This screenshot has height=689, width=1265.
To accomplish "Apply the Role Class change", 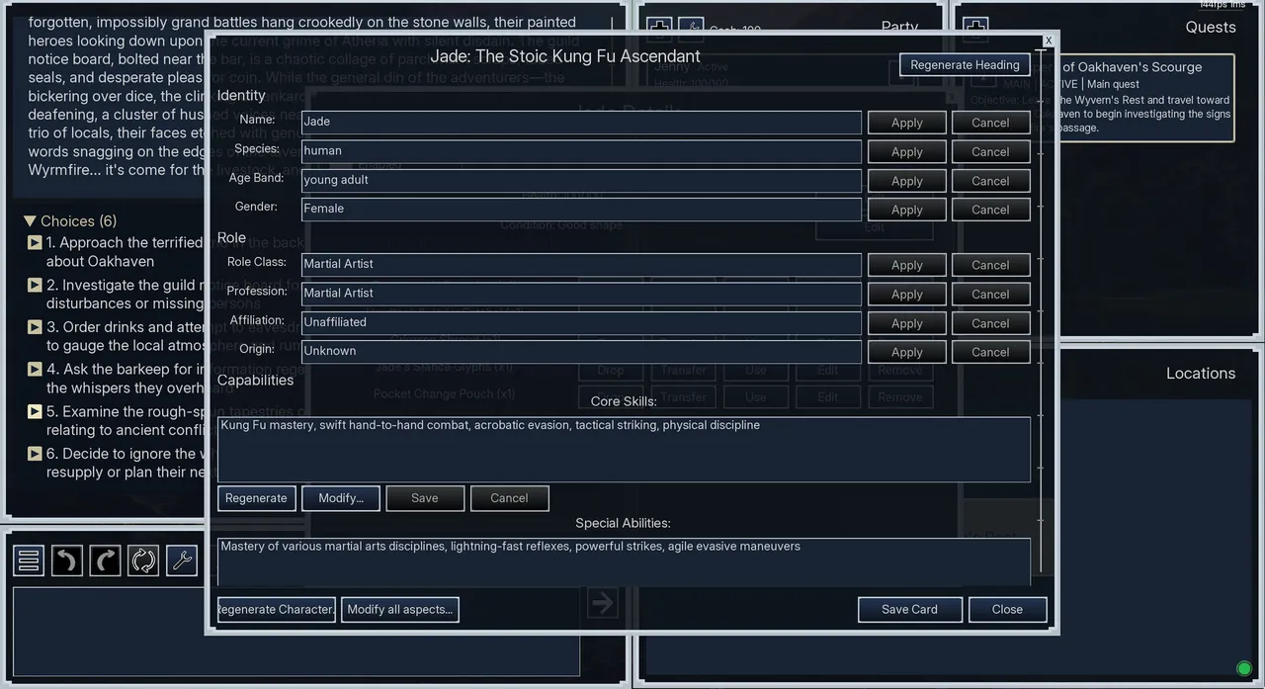I will [x=906, y=265].
